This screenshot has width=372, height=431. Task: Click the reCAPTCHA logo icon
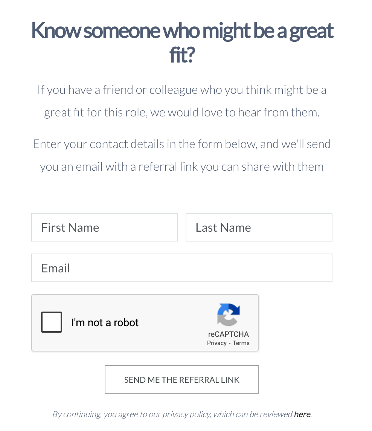click(229, 315)
